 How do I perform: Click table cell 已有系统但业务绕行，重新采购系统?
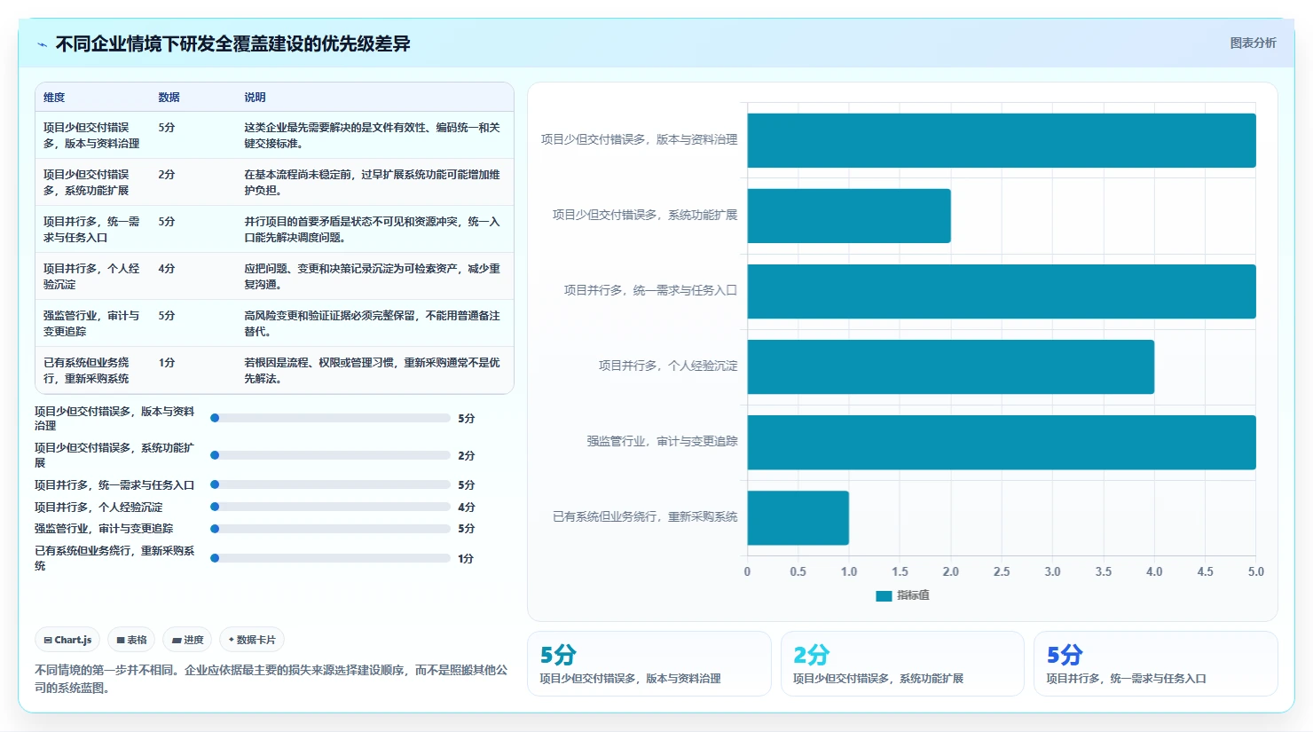click(x=92, y=370)
